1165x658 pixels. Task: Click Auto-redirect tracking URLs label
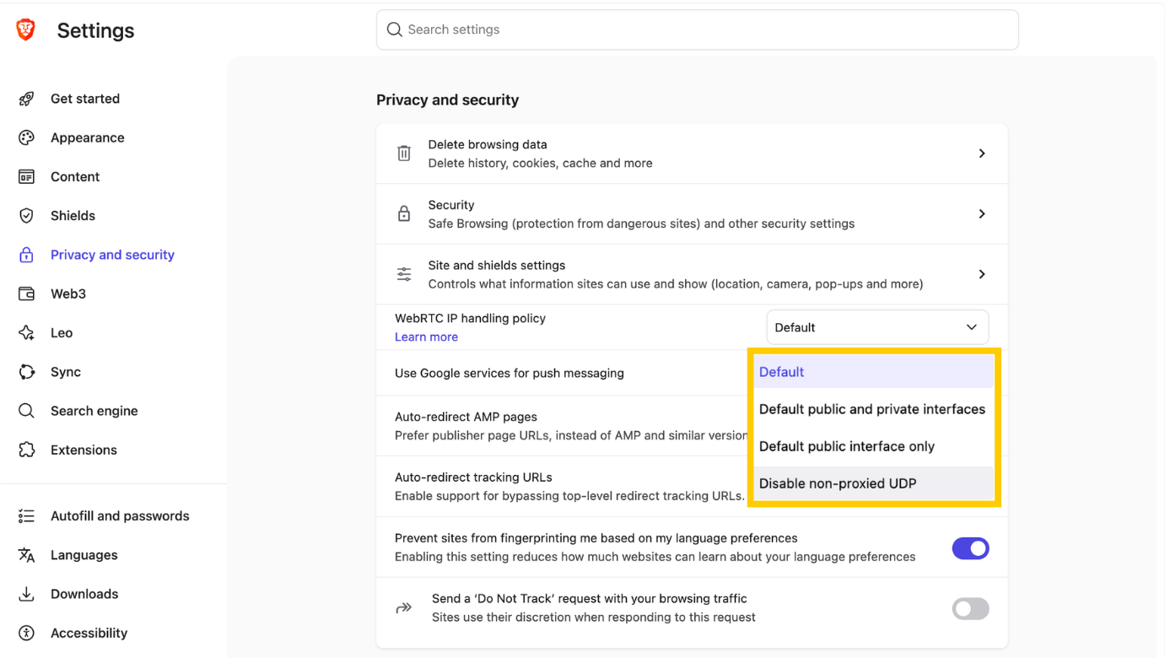tap(473, 477)
